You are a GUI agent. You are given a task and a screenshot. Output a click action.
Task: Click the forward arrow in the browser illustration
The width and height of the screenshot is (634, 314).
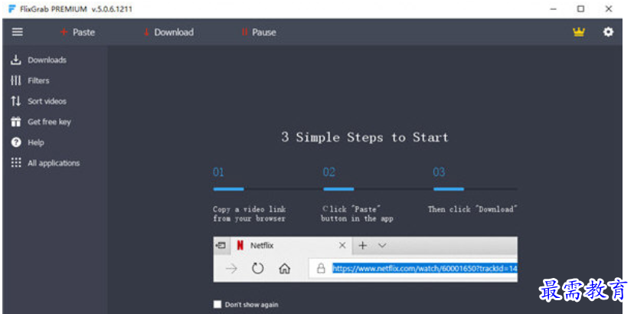231,268
